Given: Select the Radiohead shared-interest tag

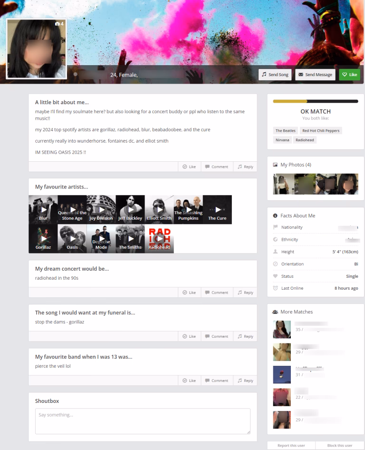Looking at the screenshot, I should coord(305,140).
